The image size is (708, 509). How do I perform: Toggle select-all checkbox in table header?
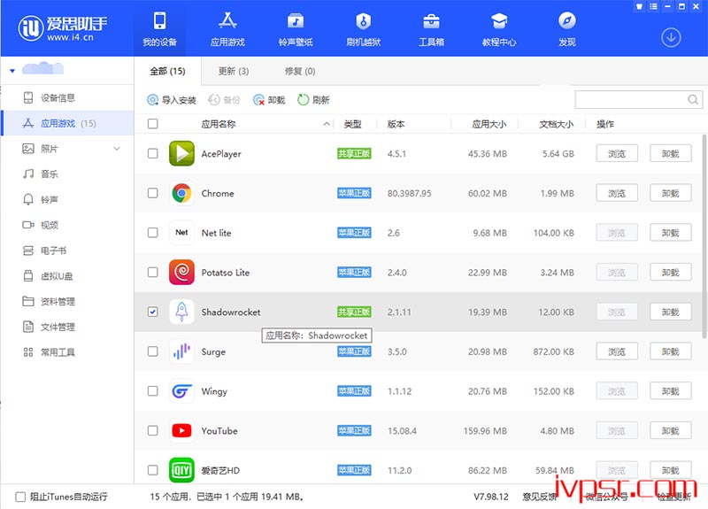click(x=152, y=124)
